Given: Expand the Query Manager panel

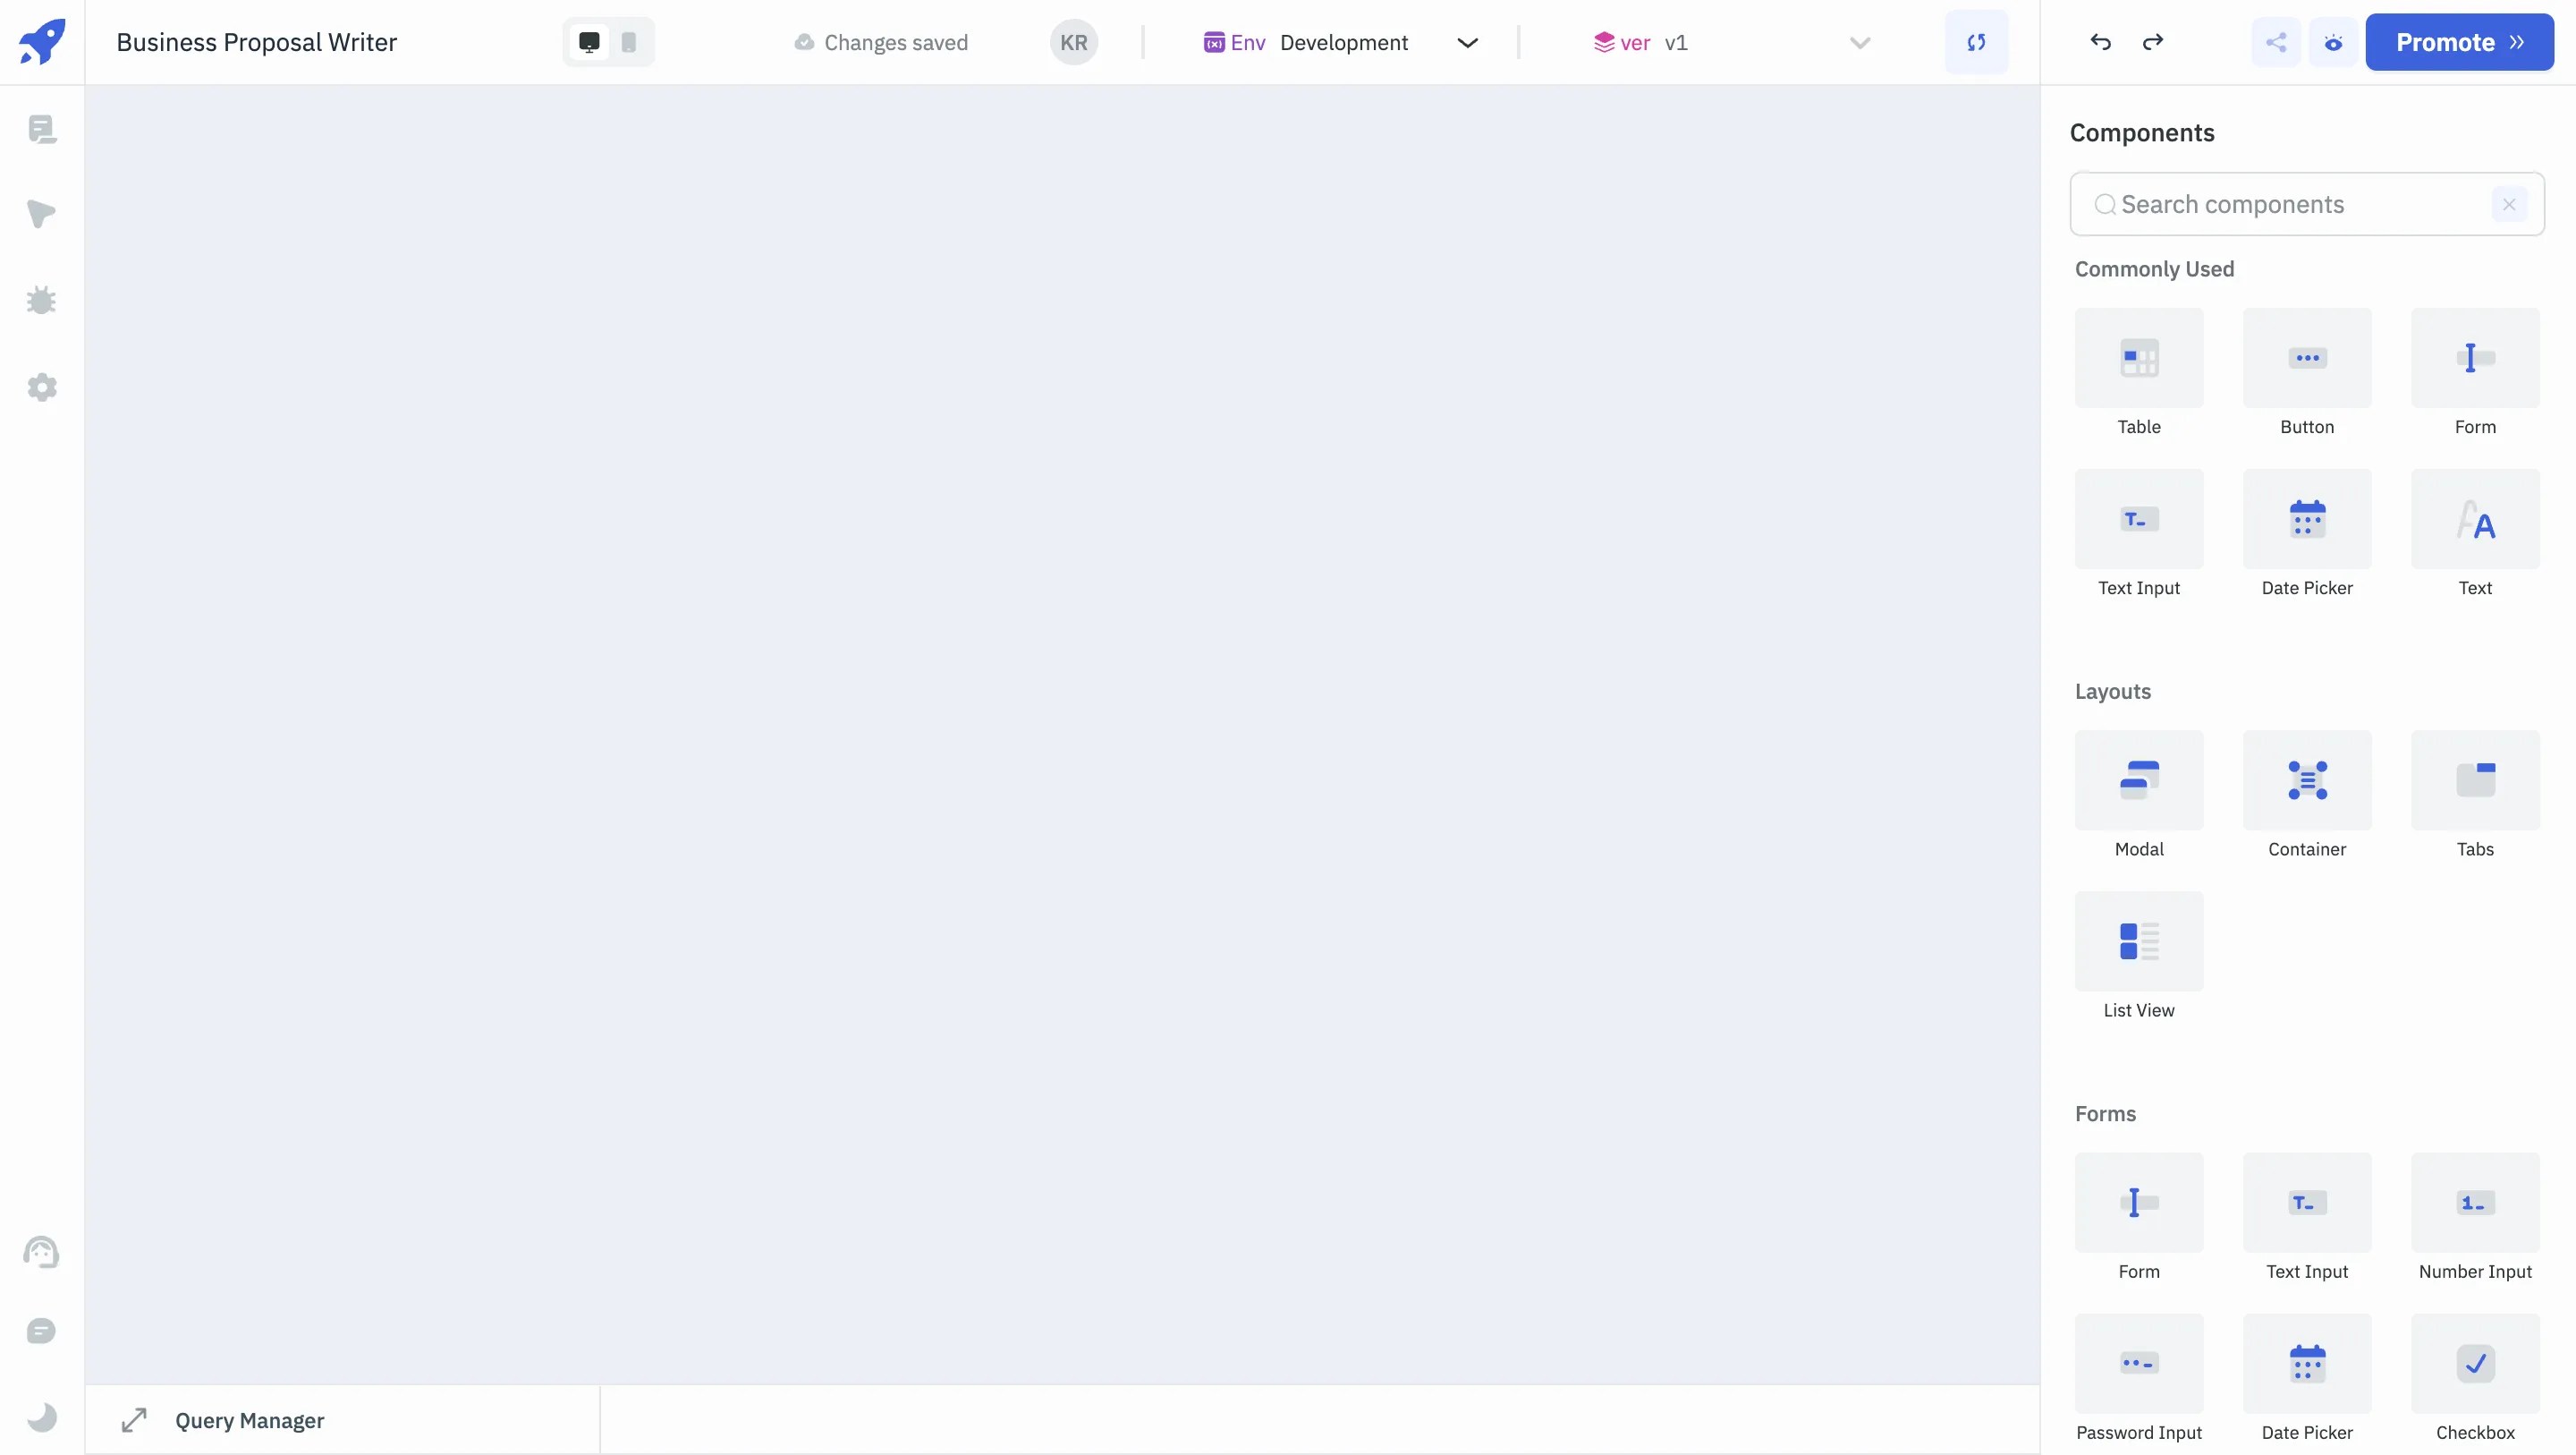Looking at the screenshot, I should 135,1420.
